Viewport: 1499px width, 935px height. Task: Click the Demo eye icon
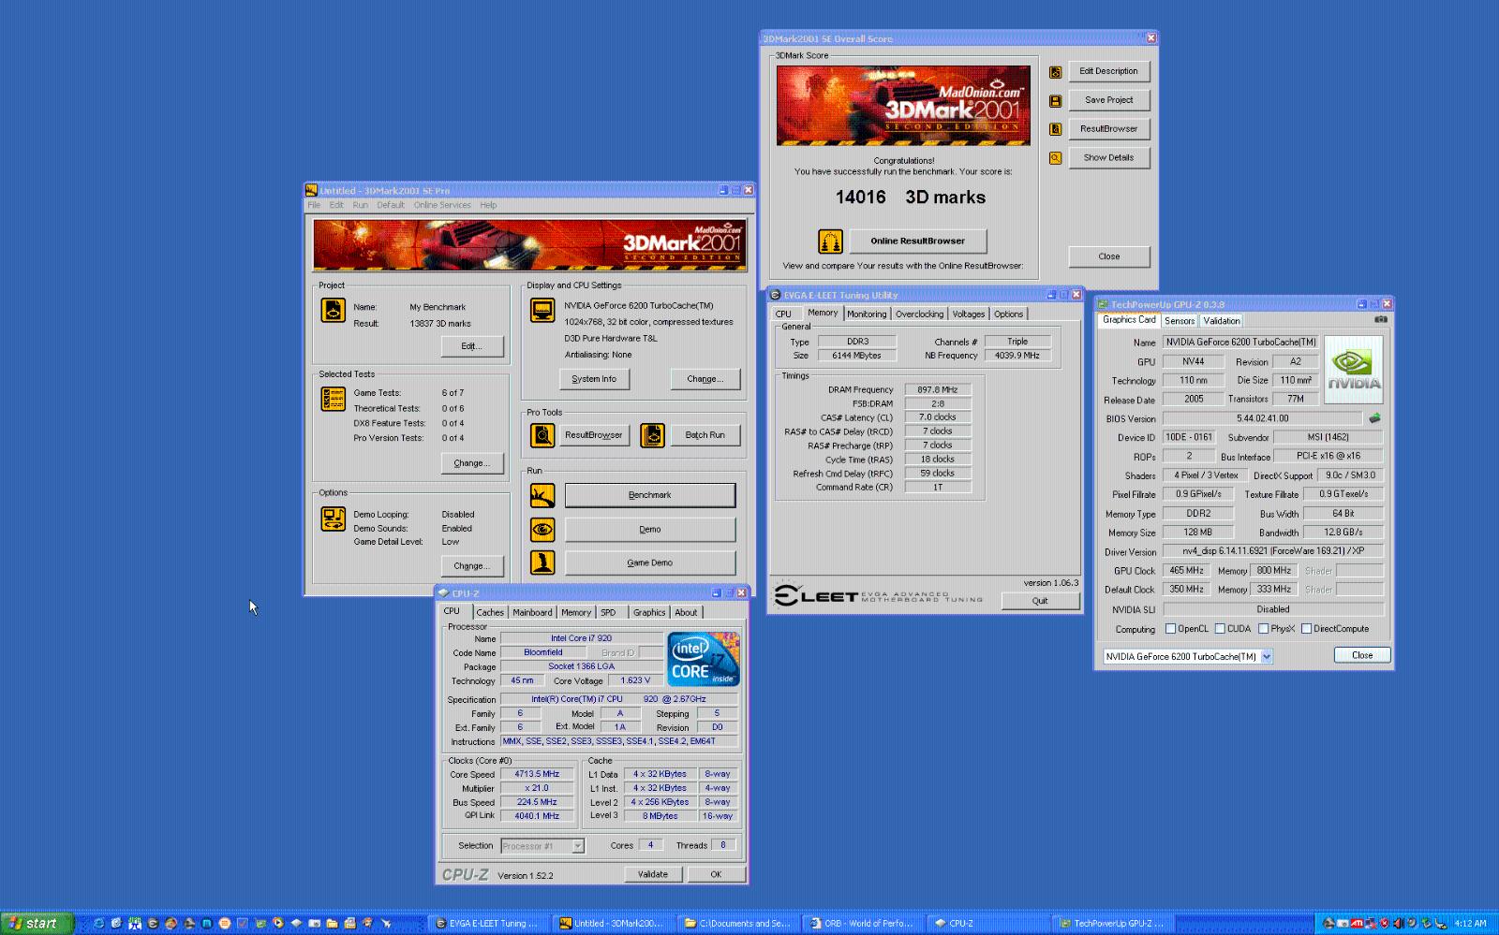click(x=542, y=530)
